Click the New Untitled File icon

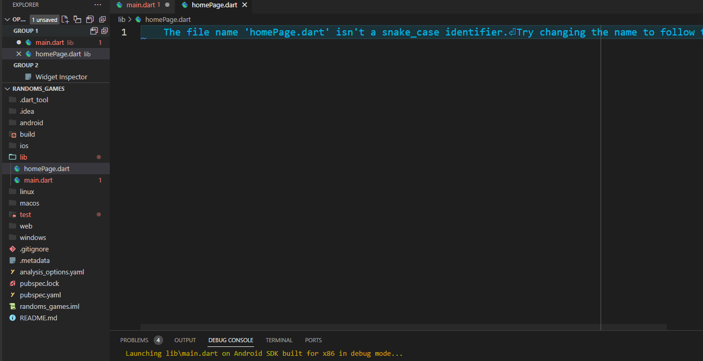coord(65,19)
